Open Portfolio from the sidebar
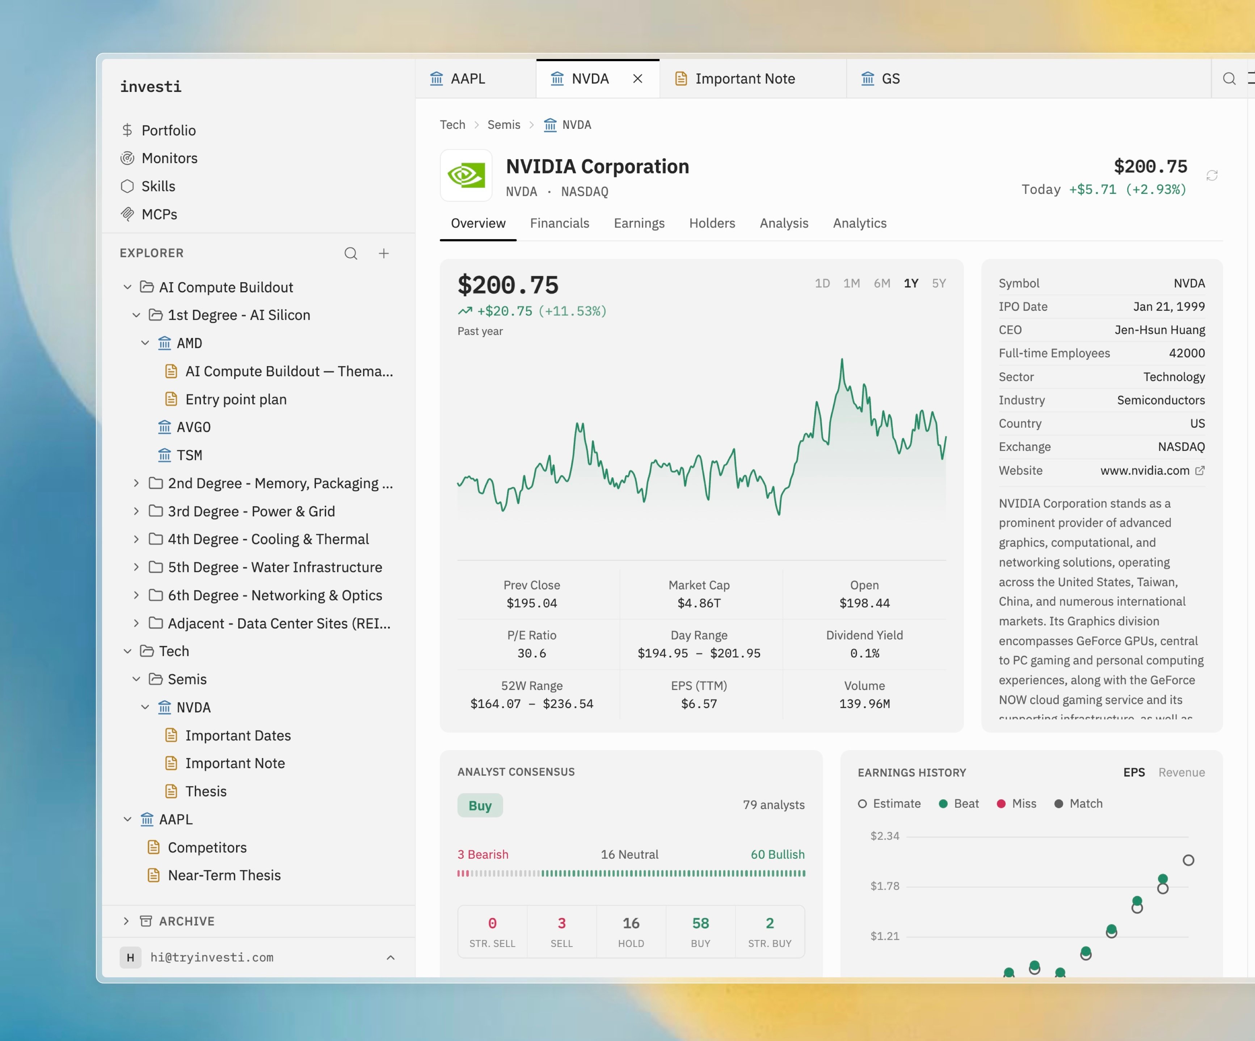Image resolution: width=1255 pixels, height=1041 pixels. pyautogui.click(x=158, y=130)
